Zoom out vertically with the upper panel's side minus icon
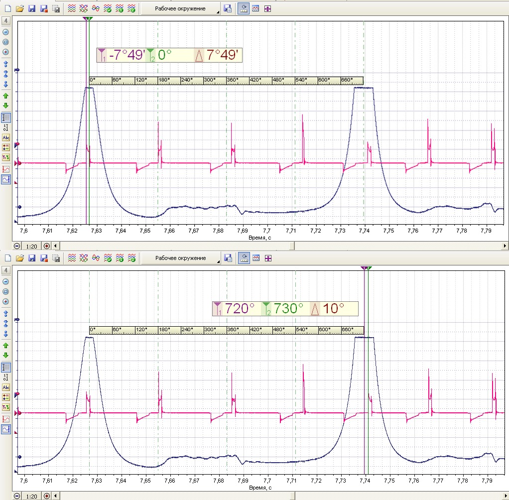Viewport: 509px width, 500px height. click(5, 32)
